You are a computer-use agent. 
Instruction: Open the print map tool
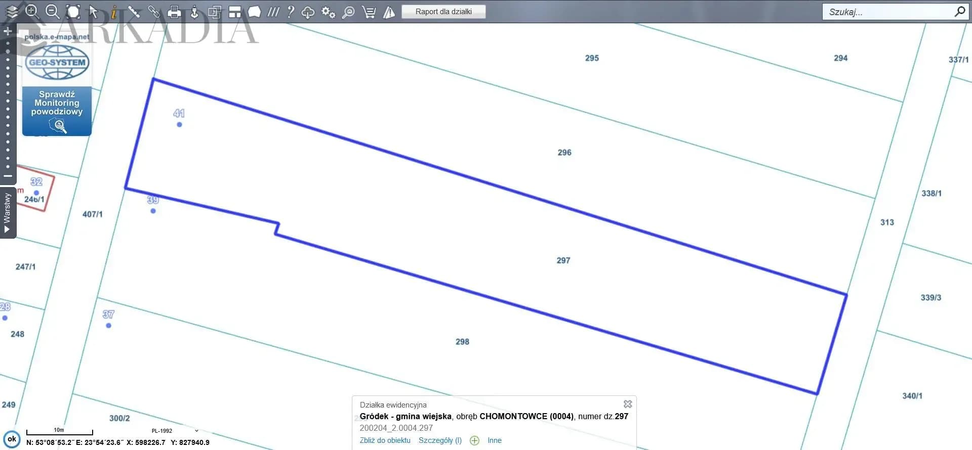(174, 12)
